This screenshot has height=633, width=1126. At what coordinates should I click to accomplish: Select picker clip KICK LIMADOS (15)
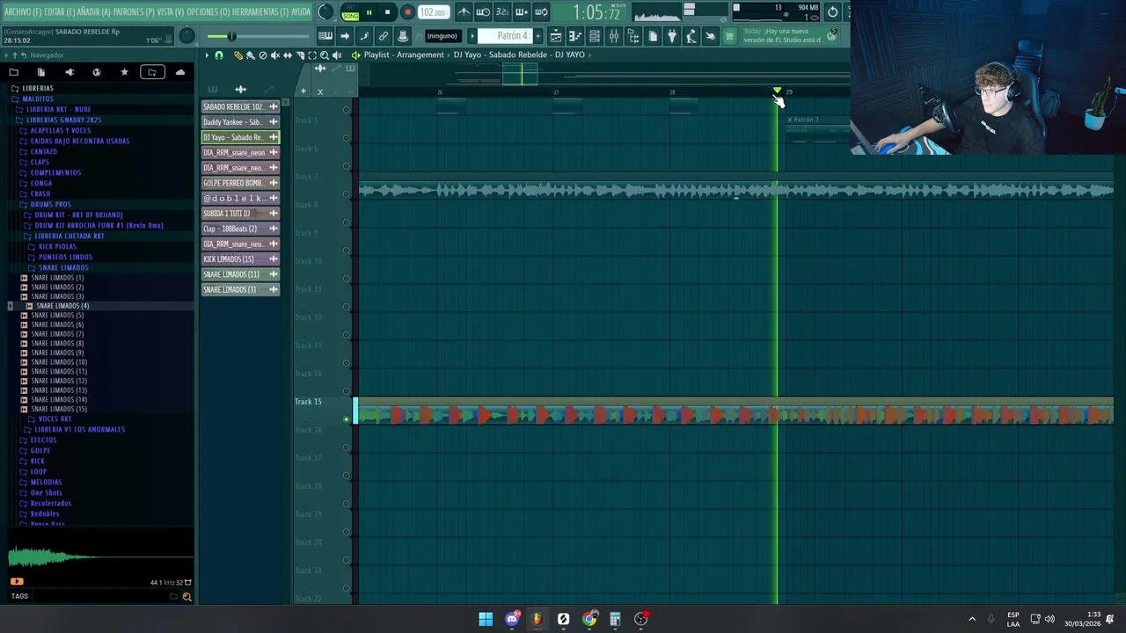240,259
